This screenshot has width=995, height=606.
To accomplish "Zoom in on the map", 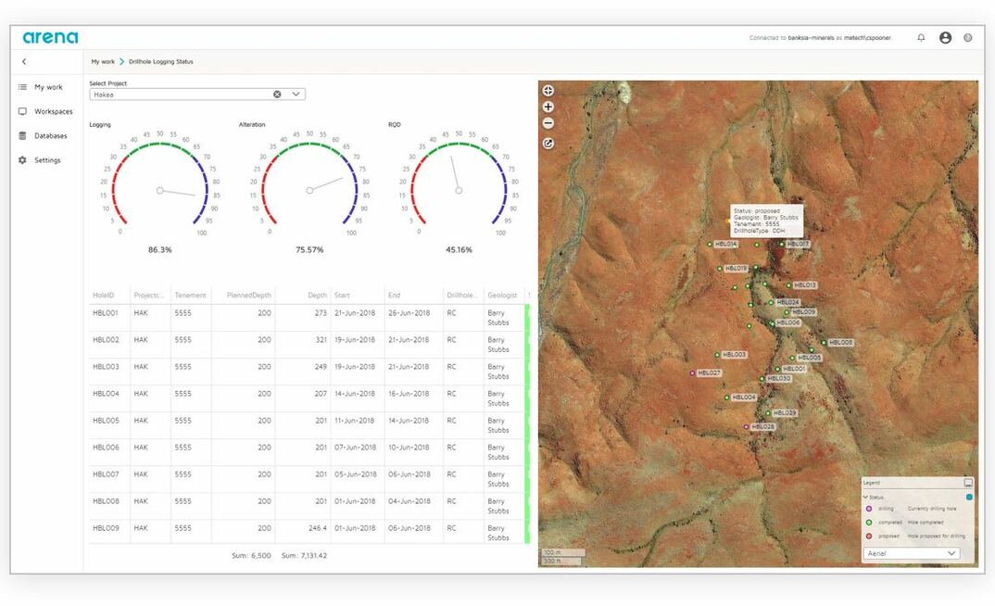I will [548, 107].
